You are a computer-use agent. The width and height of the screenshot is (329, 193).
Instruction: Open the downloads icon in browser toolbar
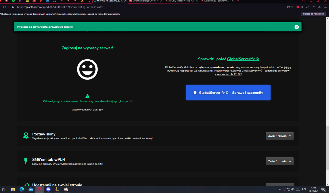319,7
